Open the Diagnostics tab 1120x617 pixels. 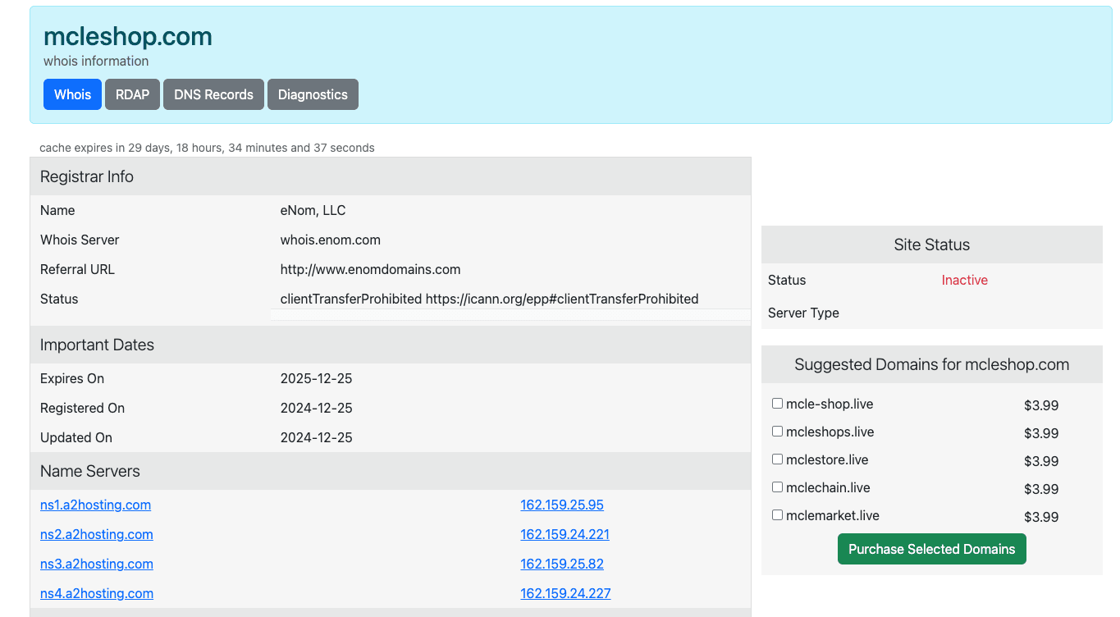313,94
